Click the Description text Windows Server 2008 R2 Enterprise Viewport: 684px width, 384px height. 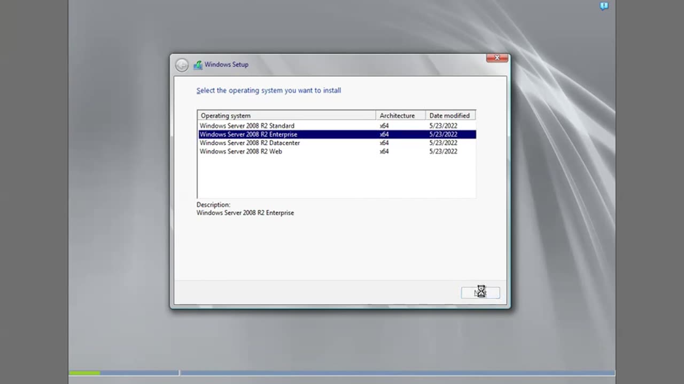point(245,213)
